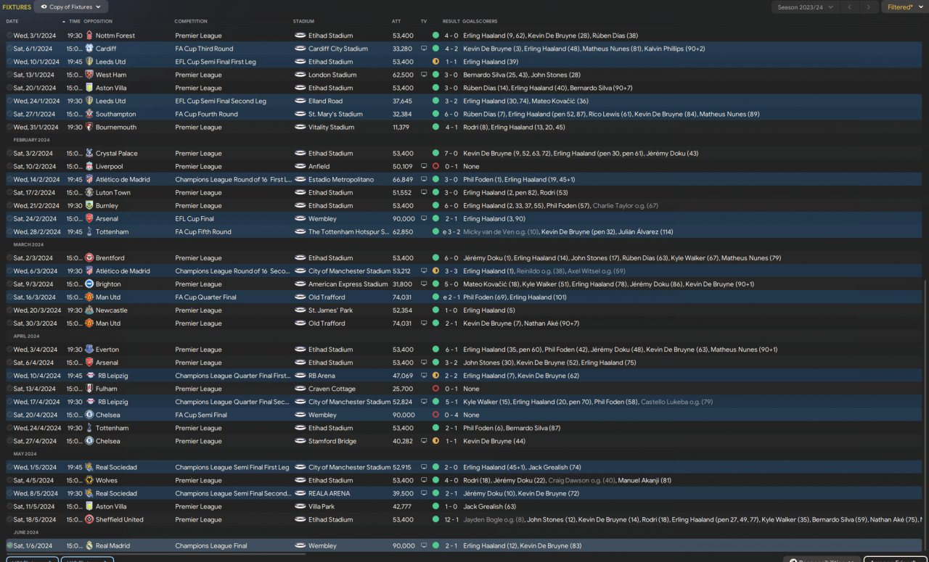The image size is (929, 562).
Task: Click the red loss circle on Fulham row
Action: pos(435,389)
